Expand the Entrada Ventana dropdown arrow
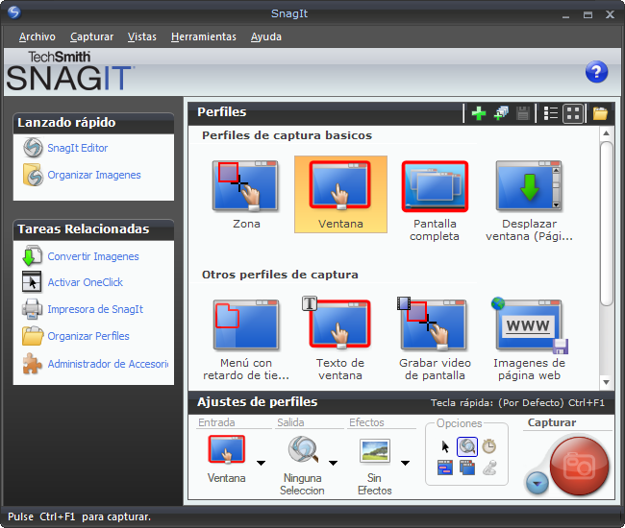625x528 pixels. click(x=262, y=463)
